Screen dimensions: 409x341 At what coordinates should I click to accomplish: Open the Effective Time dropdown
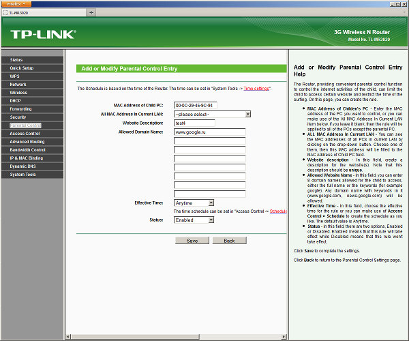194,203
